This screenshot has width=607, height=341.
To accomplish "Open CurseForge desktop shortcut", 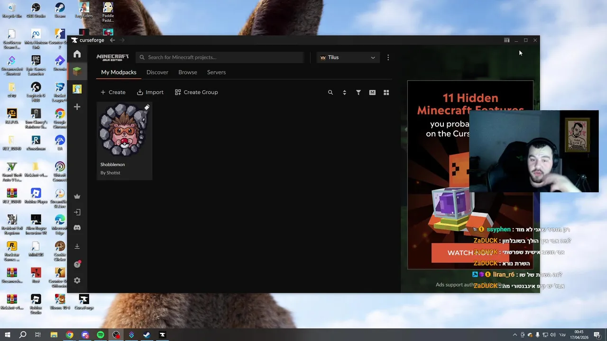I will tap(84, 302).
